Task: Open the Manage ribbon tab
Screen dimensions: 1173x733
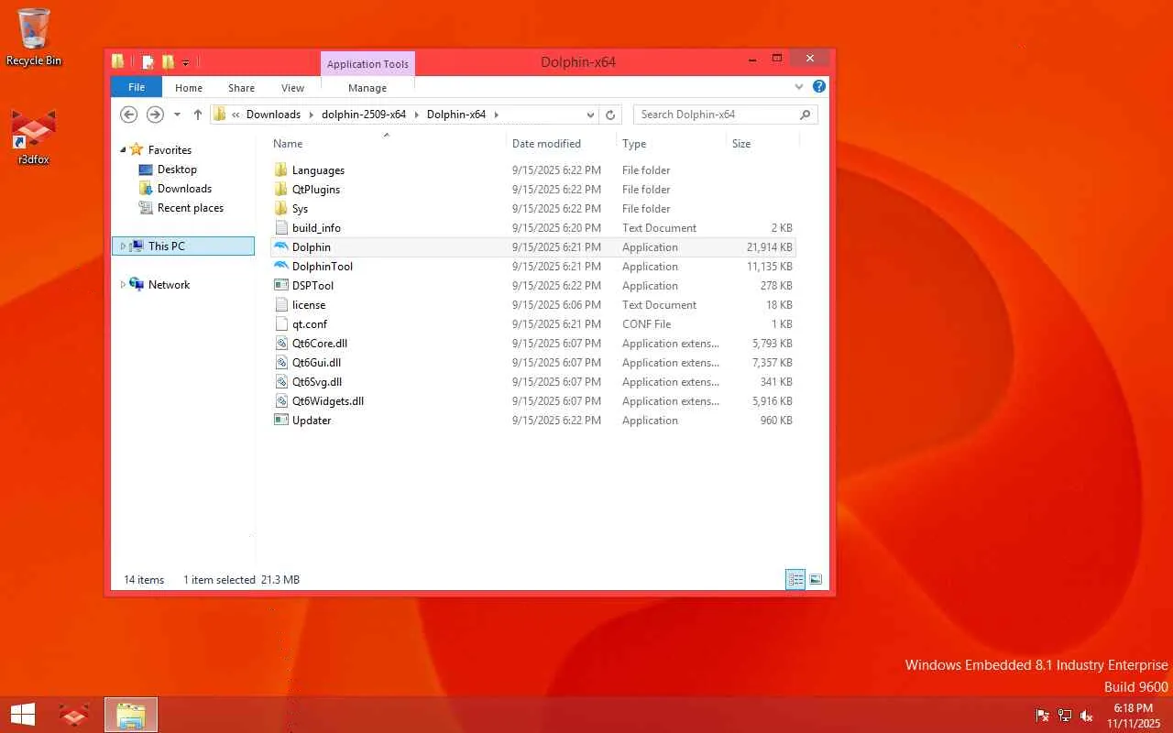Action: pos(367,88)
